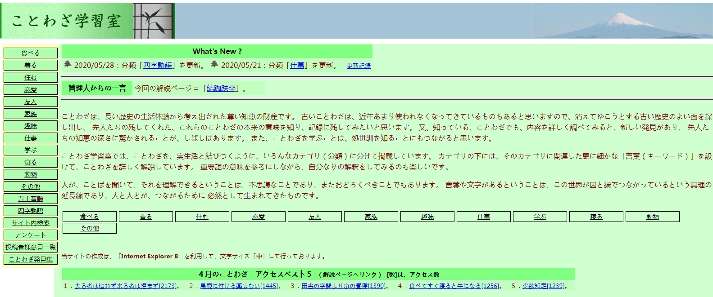Image resolution: width=713 pixels, height=297 pixels.
Task: Click the 4月のことわざ アクセスベスト5 heading
Action: [318, 274]
